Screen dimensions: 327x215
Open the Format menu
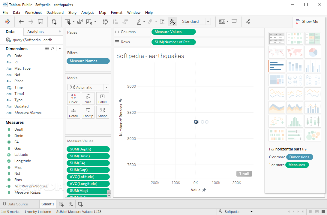[117, 13]
